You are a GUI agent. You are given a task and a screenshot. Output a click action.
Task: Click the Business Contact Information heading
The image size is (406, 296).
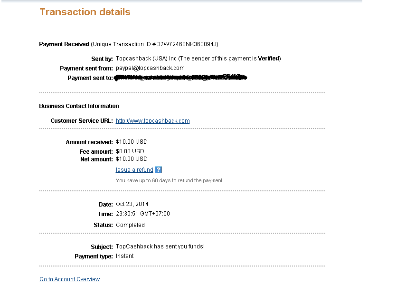tap(79, 106)
